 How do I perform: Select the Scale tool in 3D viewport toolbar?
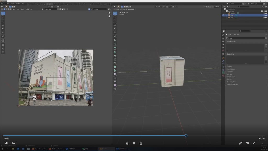115,28
